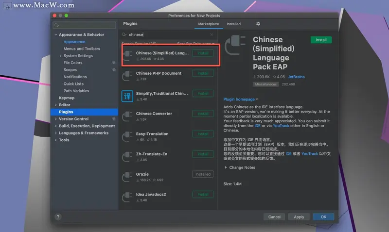This screenshot has height=232, width=389.
Task: Click the settings search magnifier icon
Action: pyautogui.click(x=56, y=25)
